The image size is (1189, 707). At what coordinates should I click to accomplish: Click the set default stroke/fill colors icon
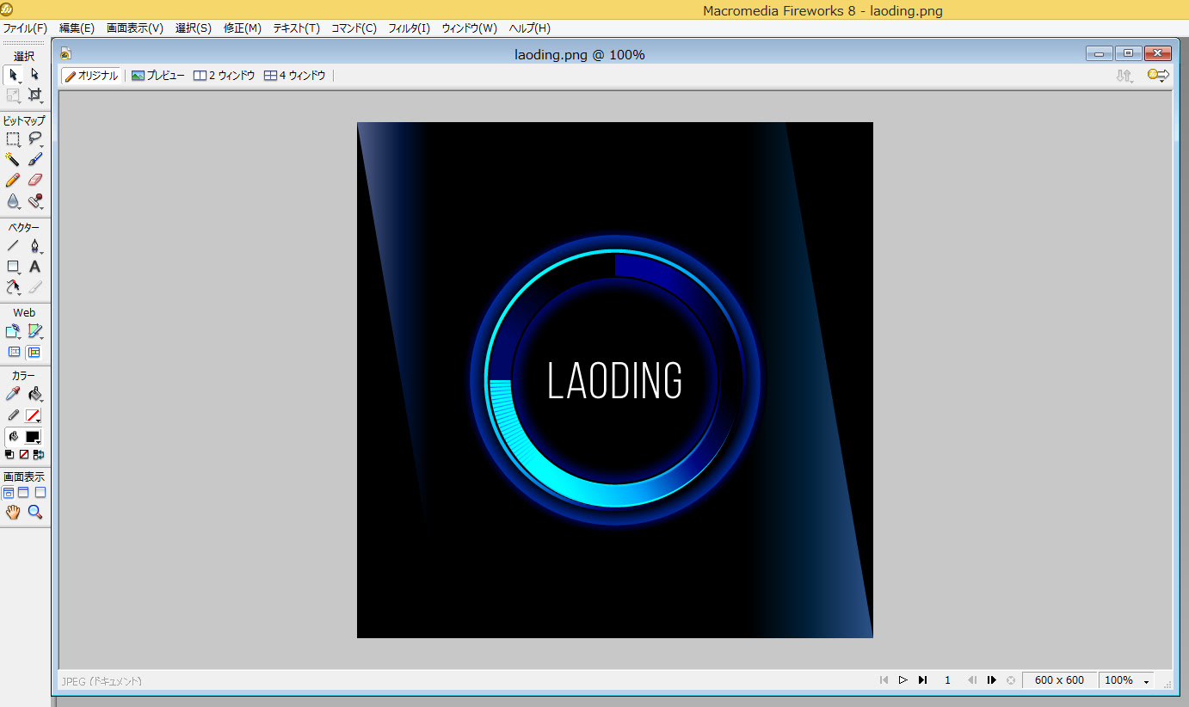(x=9, y=454)
